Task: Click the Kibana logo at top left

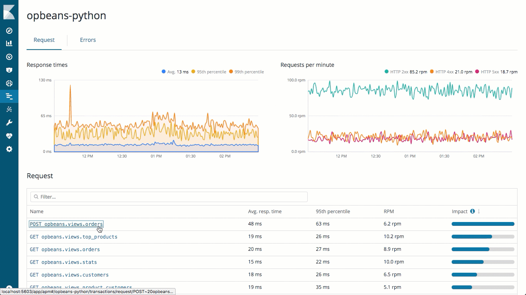Action: 9,12
